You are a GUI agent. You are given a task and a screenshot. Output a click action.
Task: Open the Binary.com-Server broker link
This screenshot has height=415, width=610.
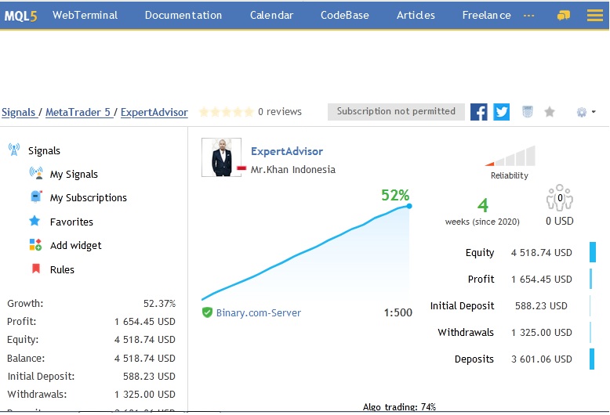258,312
